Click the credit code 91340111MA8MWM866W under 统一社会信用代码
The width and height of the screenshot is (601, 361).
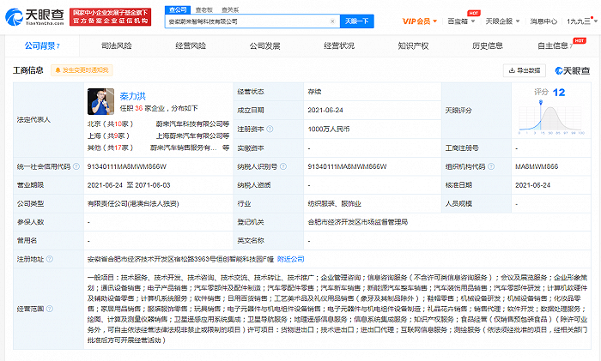127,166
